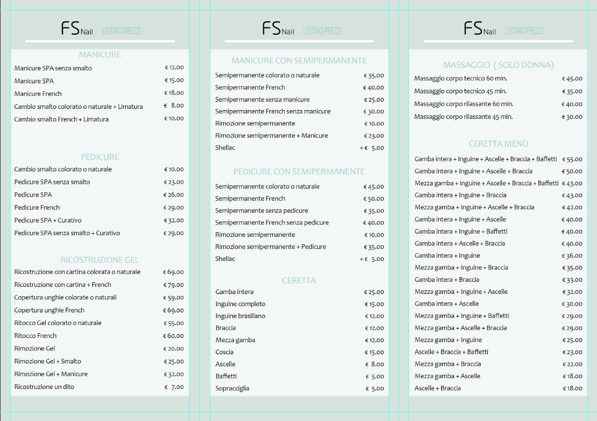Click the € 55.00 price in CERETTA MENÙ
The height and width of the screenshot is (421, 597).
click(572, 159)
